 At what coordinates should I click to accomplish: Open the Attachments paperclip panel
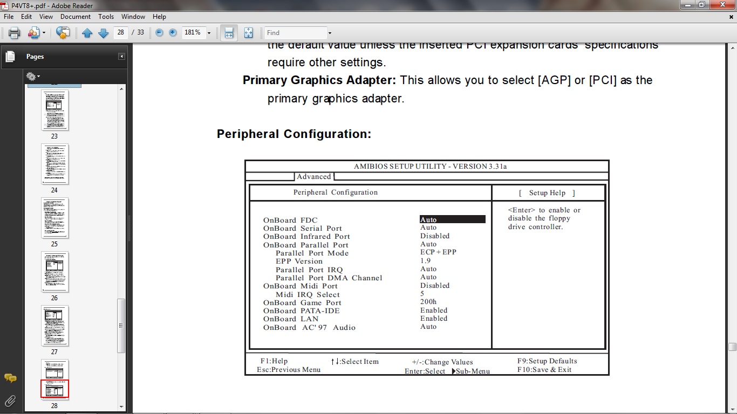click(x=10, y=401)
